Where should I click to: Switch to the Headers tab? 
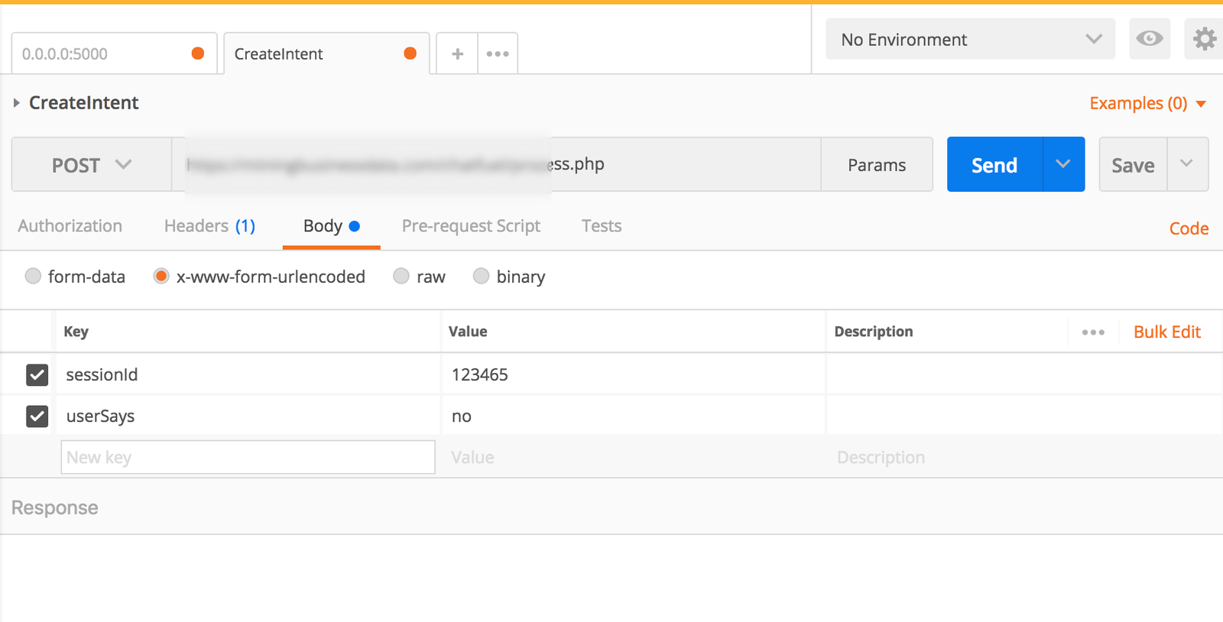[209, 226]
